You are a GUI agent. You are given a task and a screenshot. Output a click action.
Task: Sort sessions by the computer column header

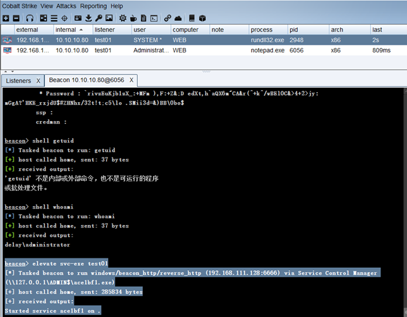[x=190, y=30]
